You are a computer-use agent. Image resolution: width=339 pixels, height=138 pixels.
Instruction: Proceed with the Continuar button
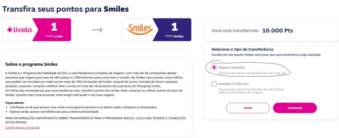point(295,108)
